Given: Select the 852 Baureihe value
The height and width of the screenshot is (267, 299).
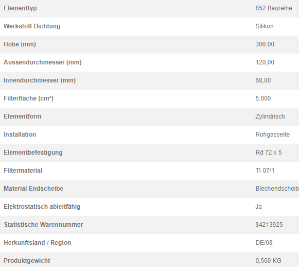Looking at the screenshot, I should [x=274, y=8].
